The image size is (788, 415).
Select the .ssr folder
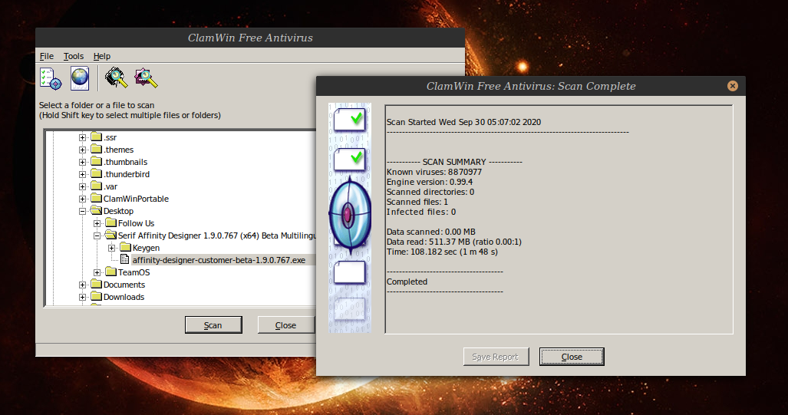click(110, 137)
